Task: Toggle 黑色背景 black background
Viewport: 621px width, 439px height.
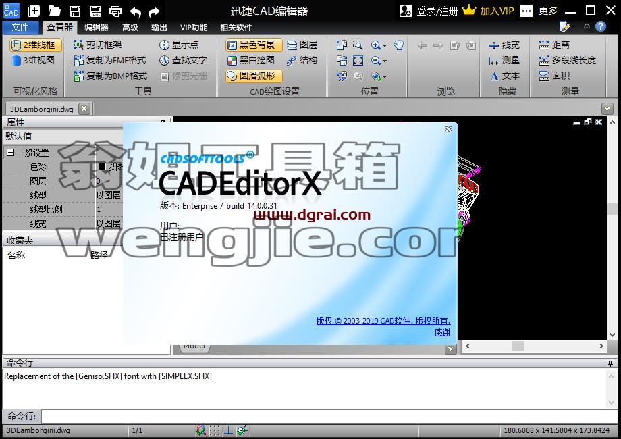Action: coord(254,45)
